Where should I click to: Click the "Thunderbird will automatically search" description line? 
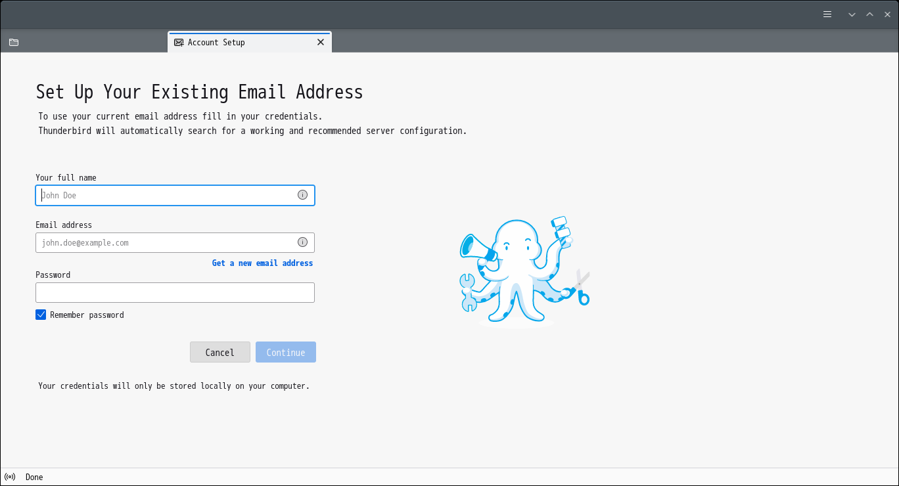click(x=252, y=131)
